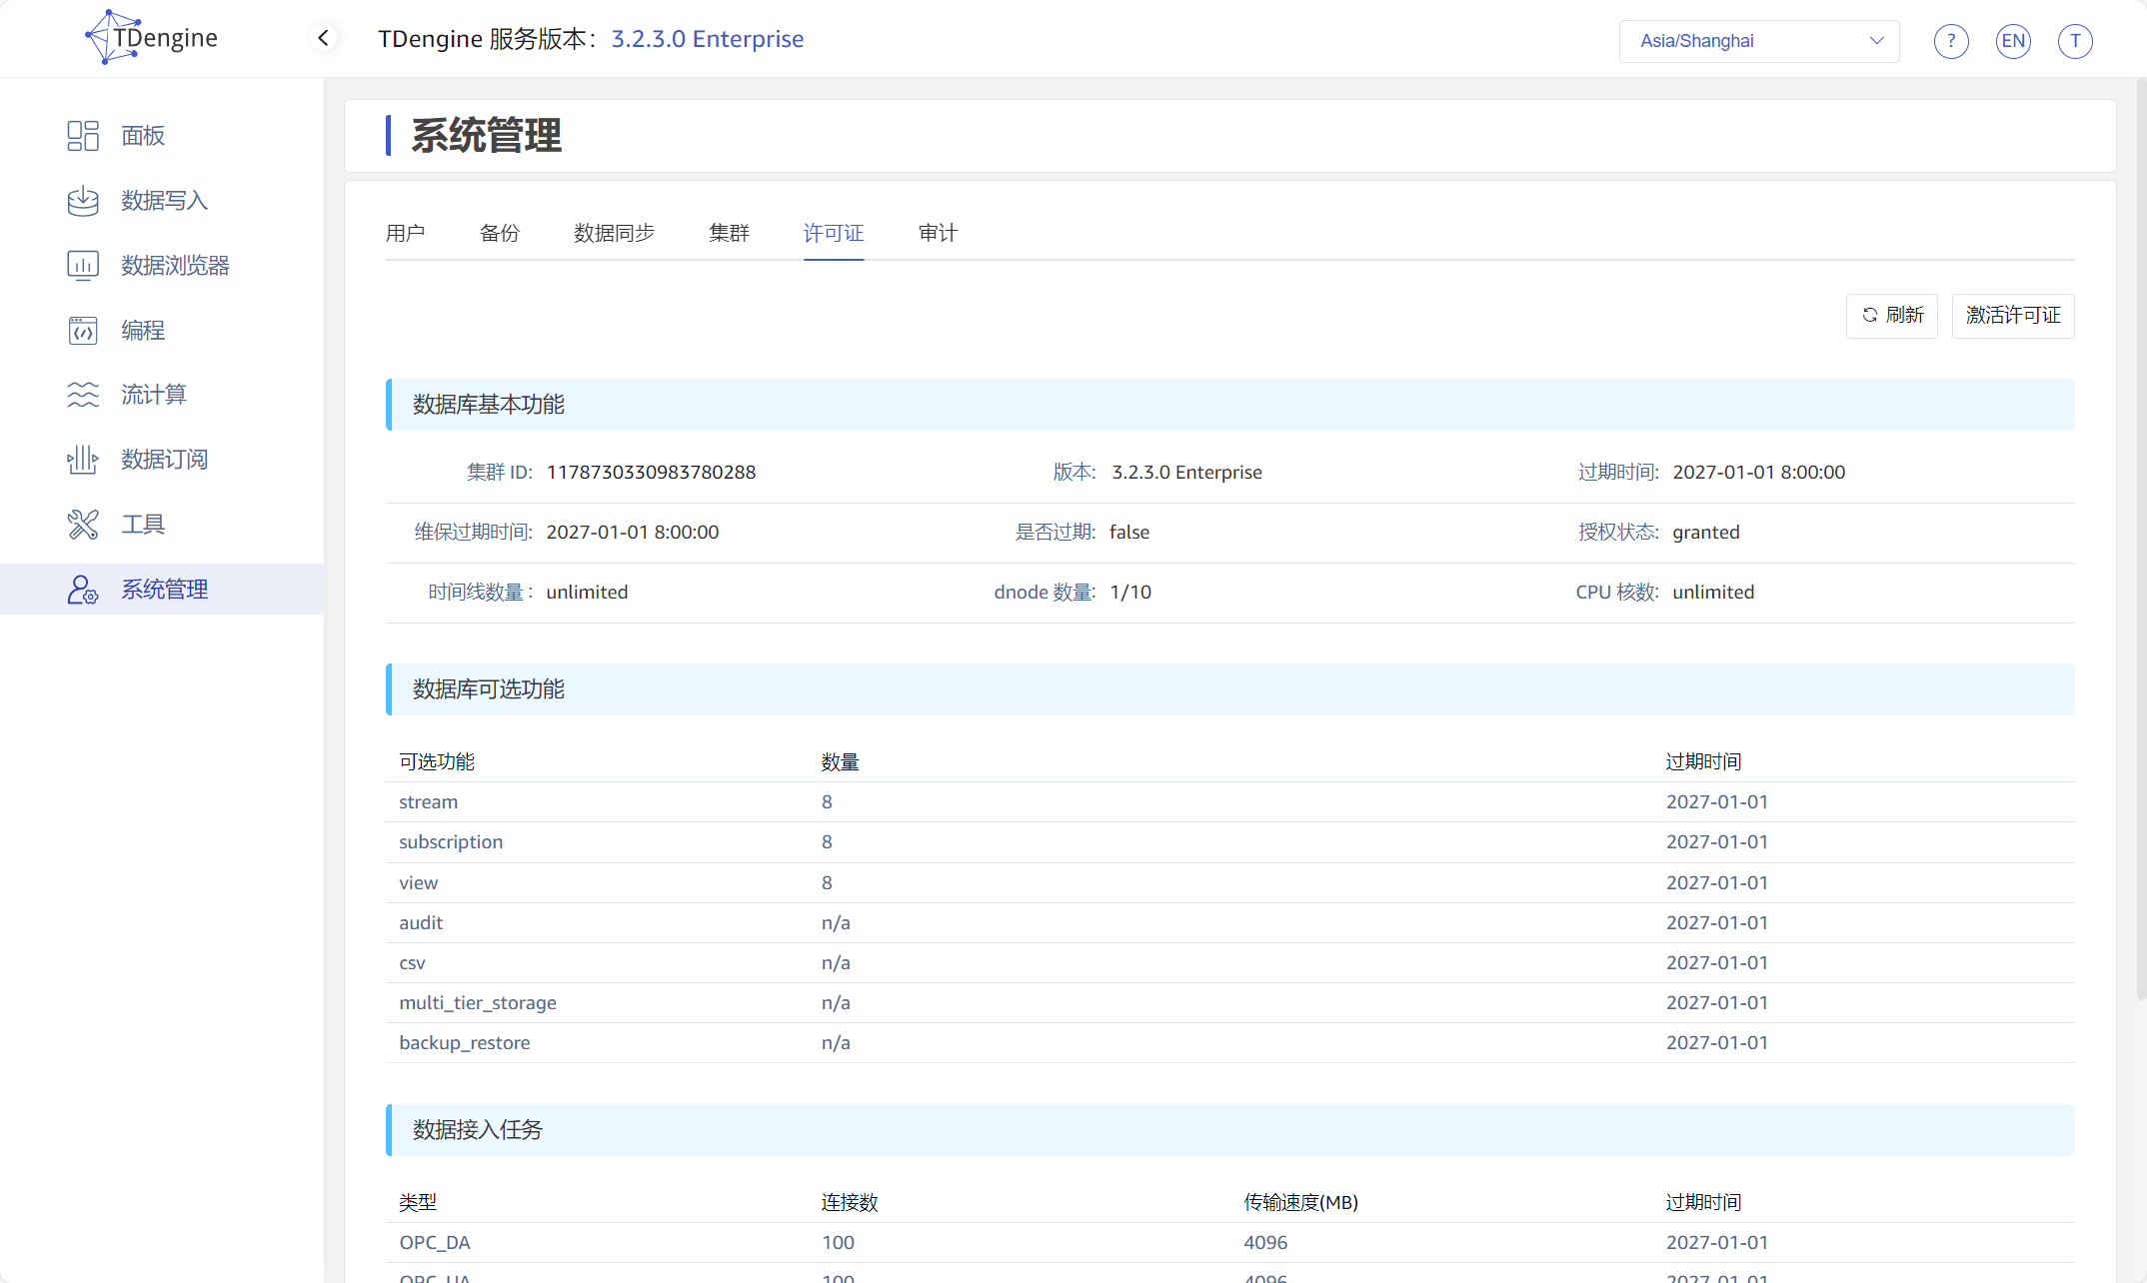Click the 面板 dashboard sidebar icon
Screen dimensions: 2147x1283
(x=83, y=136)
